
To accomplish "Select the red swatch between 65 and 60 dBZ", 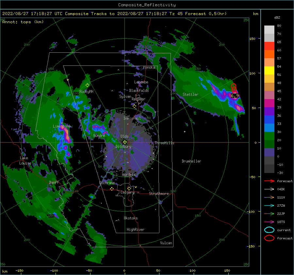I will 269,46.
